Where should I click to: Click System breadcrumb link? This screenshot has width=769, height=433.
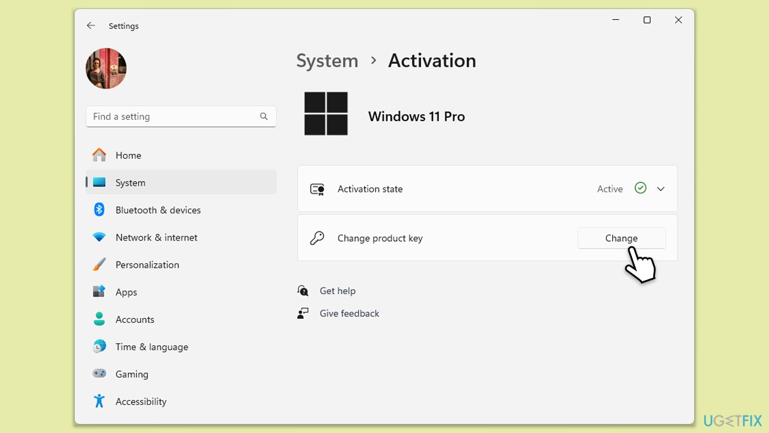point(327,61)
